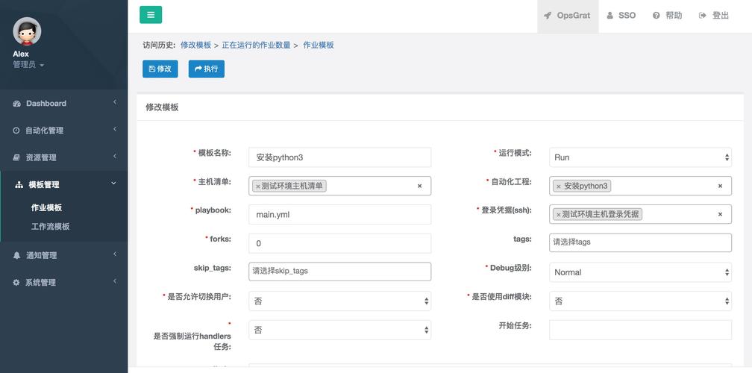Viewport: 752px width, 373px height.
Task: Select 工作流模板 in the sidebar
Action: point(51,226)
